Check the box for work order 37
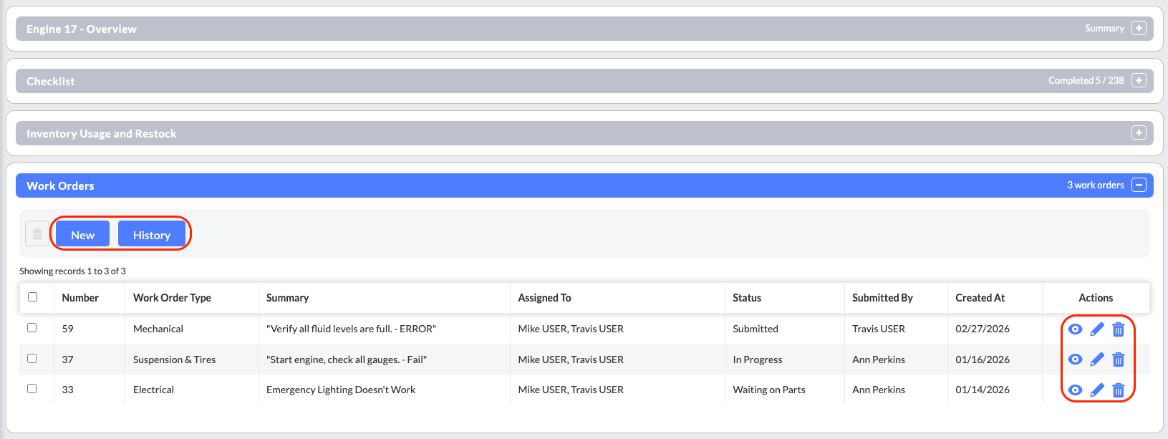This screenshot has width=1168, height=439. pyautogui.click(x=32, y=358)
